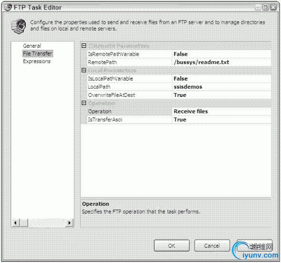This screenshot has width=281, height=263.
Task: Edit the ssisdemos local path value
Action: click(221, 87)
